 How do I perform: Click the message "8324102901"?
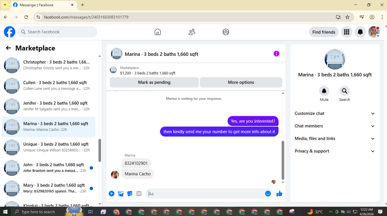coord(136,163)
